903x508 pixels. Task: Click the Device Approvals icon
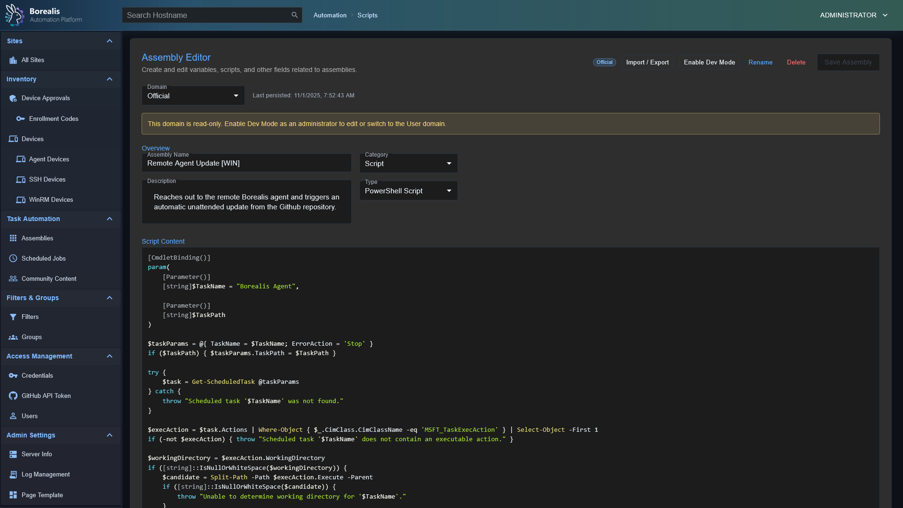point(12,98)
